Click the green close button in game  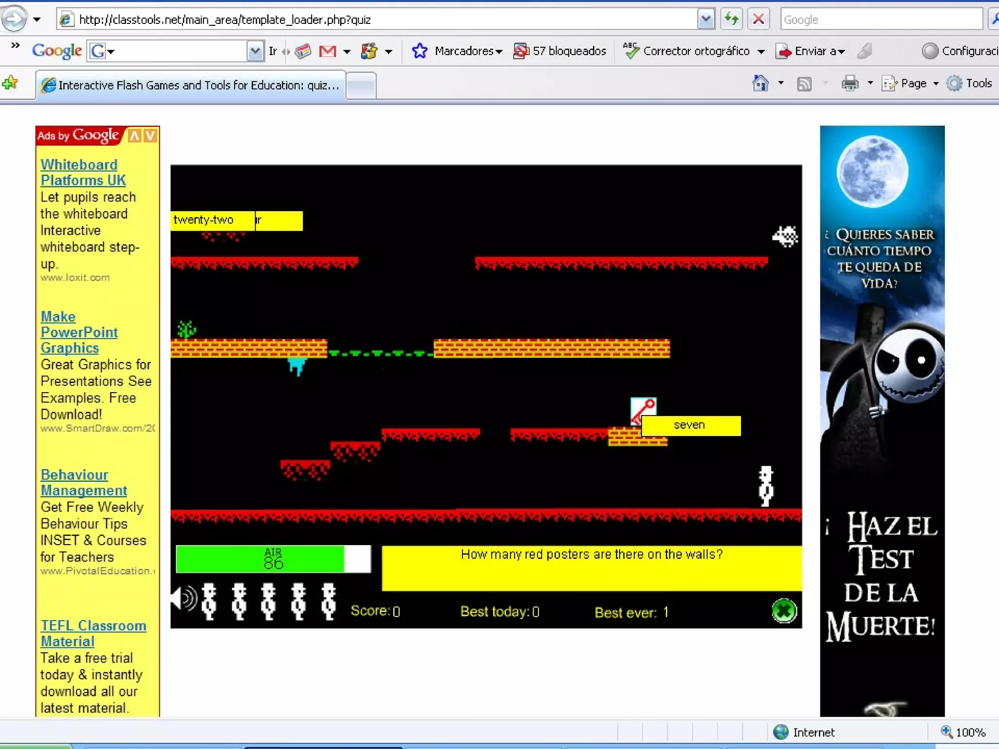[784, 611]
